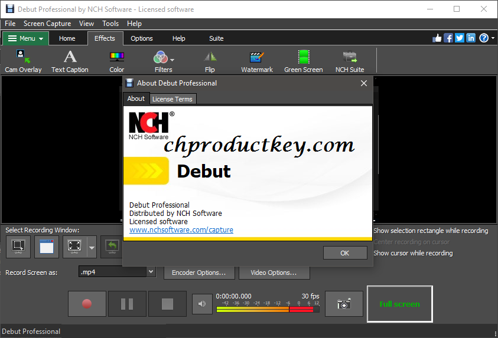The image size is (498, 338).
Task: Open the Screen Capture menu
Action: [47, 24]
